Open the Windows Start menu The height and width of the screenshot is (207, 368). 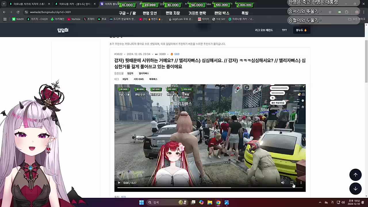click(141, 202)
